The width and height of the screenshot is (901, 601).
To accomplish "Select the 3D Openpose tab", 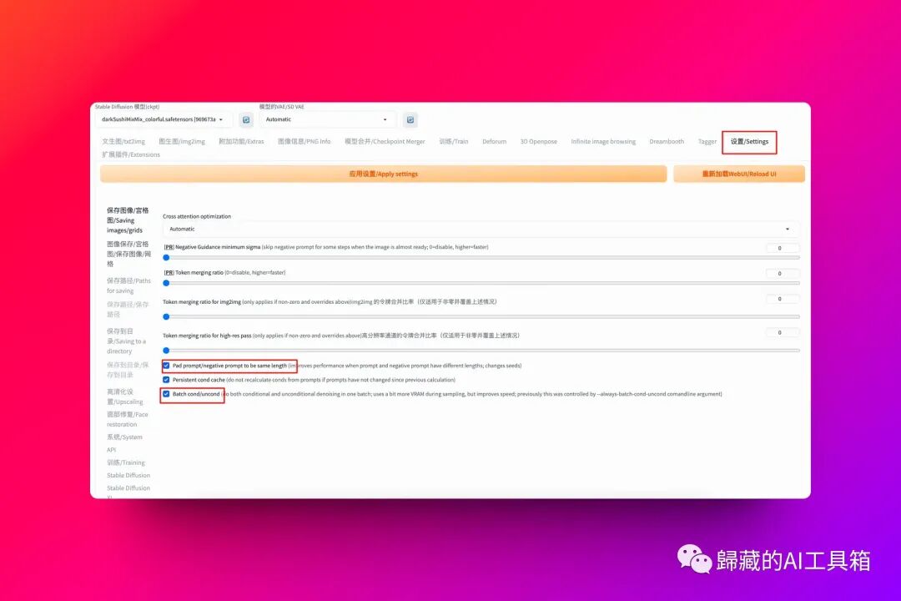I will coord(538,141).
